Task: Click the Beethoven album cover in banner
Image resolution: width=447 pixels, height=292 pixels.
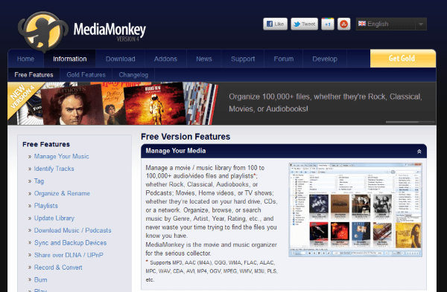Action: pos(73,105)
